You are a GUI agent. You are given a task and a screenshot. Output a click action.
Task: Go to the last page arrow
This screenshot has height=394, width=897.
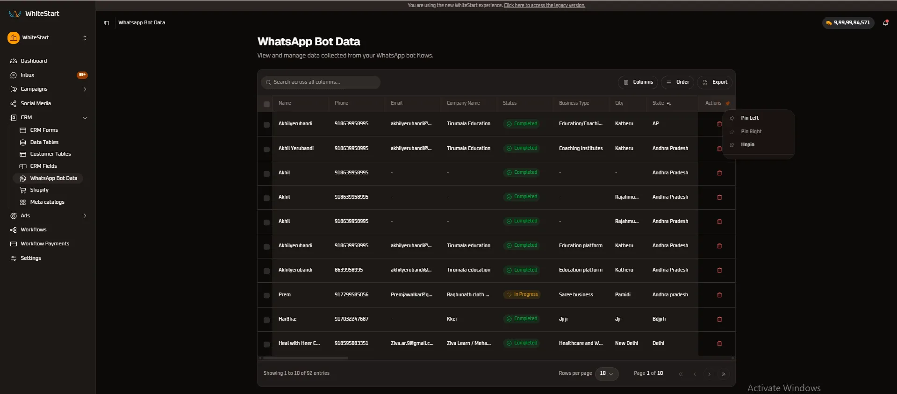724,374
